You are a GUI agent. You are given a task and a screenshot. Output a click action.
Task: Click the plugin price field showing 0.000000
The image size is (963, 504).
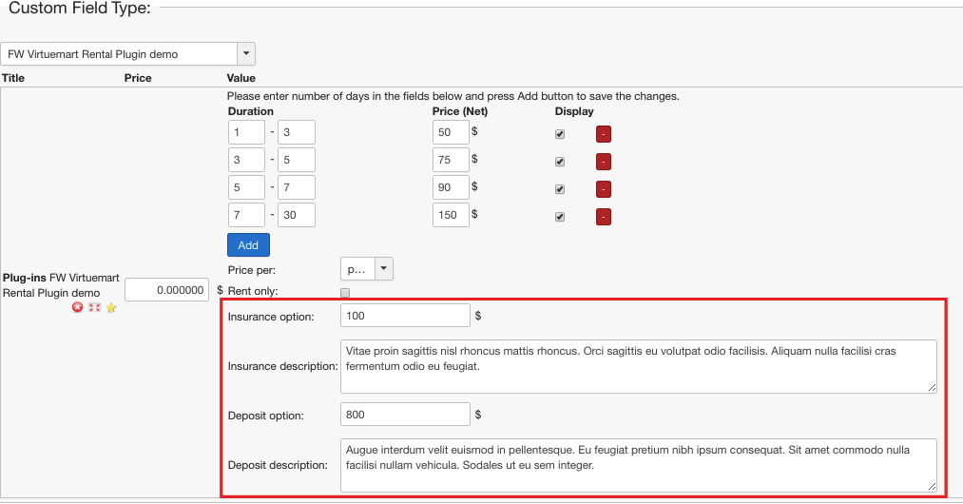click(x=166, y=290)
